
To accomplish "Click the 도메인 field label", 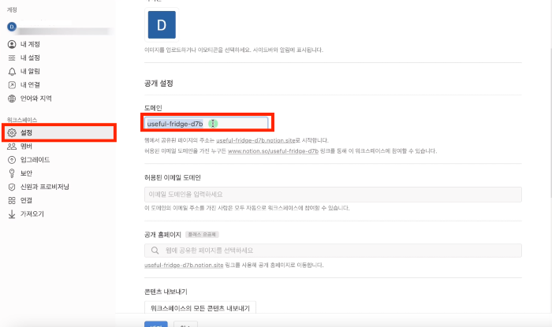I will tap(153, 108).
